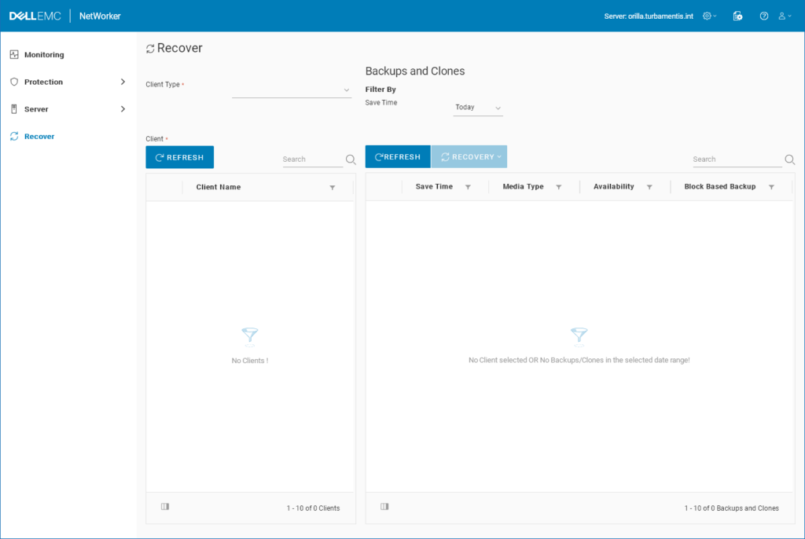Click the reports icon in the top bar
The width and height of the screenshot is (805, 539).
point(737,16)
